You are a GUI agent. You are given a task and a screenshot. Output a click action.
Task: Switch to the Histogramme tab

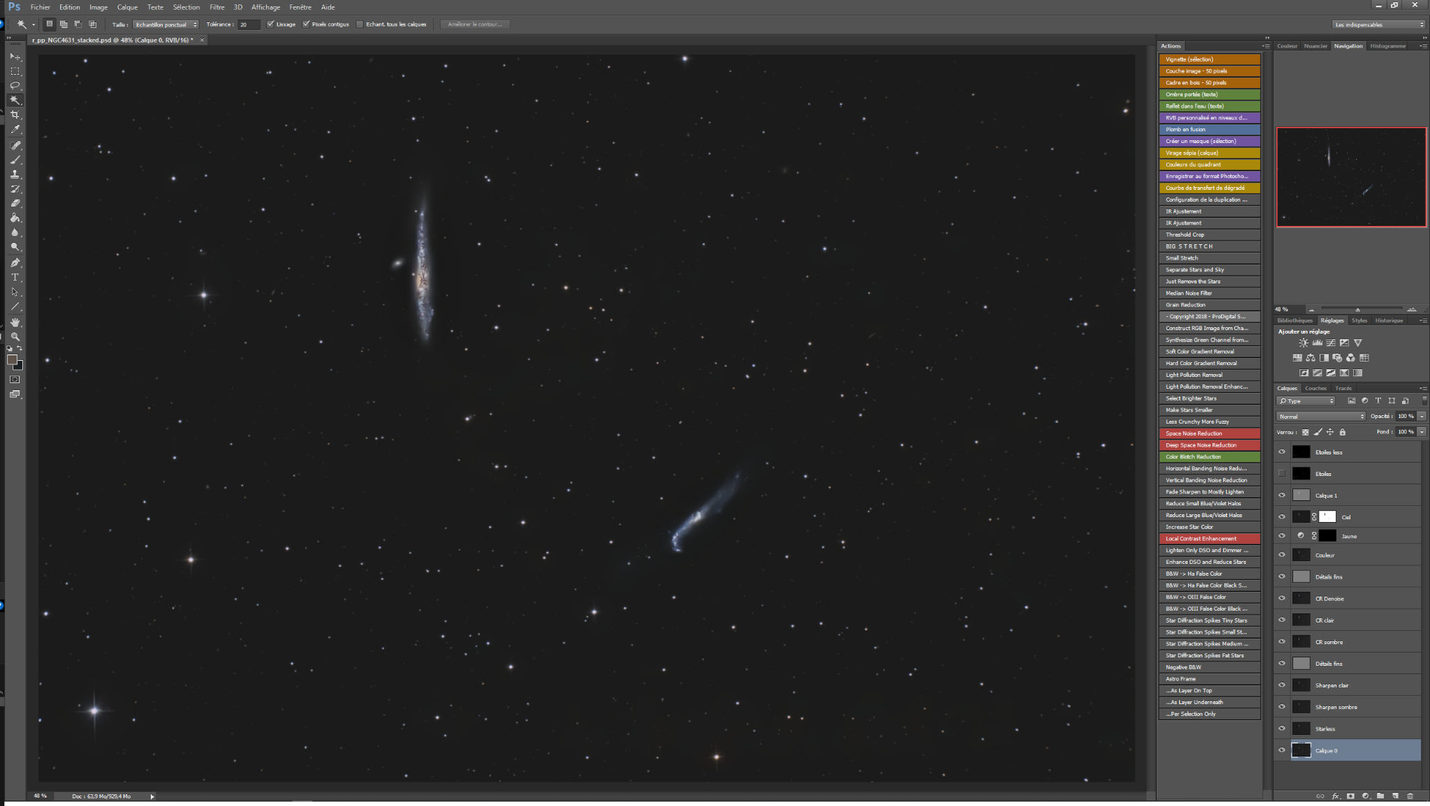tap(1387, 46)
